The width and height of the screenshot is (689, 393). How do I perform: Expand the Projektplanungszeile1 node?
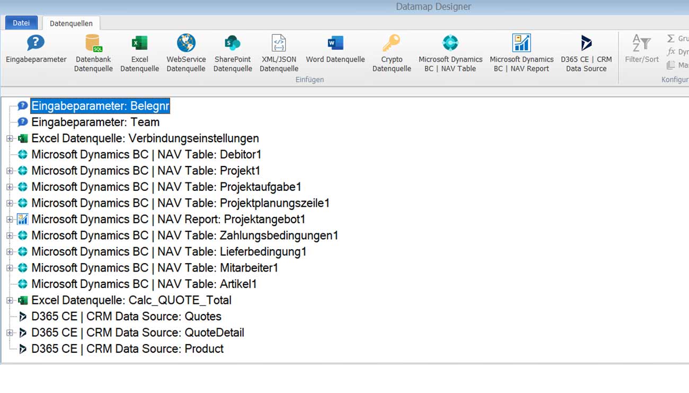(x=10, y=204)
